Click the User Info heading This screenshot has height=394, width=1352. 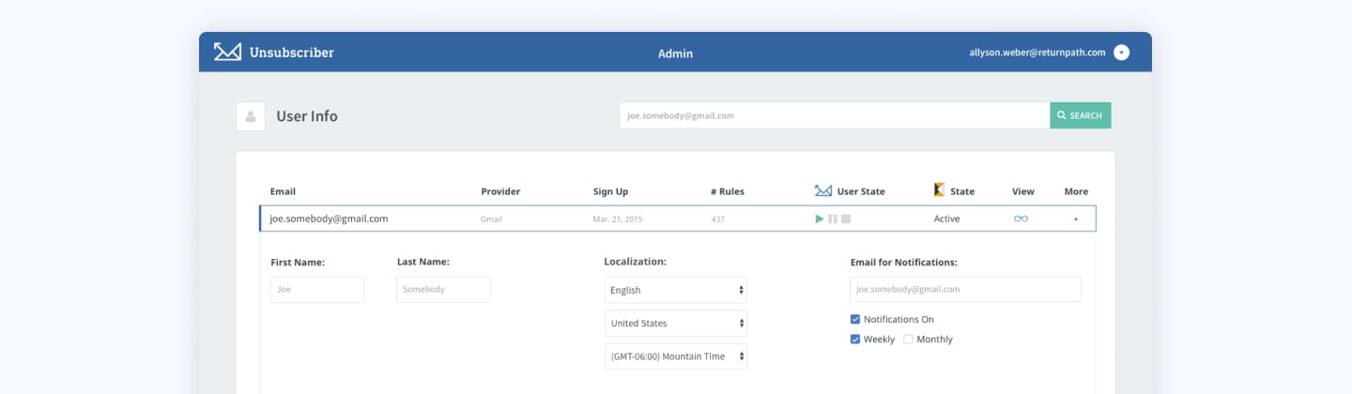coord(307,116)
